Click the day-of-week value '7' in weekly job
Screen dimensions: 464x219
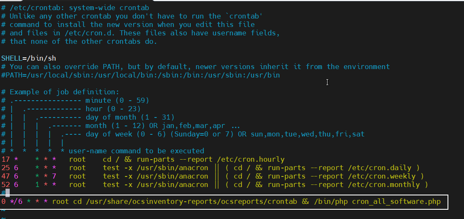54,176
